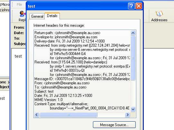Viewport: 174px width, 130px height.
Task: Click the headers scroll-up arrow
Action: 133,33
